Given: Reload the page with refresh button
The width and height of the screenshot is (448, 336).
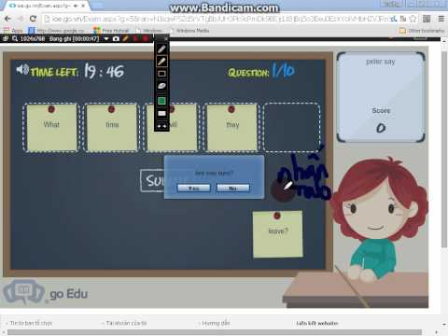Looking at the screenshot, I should tap(33, 19).
